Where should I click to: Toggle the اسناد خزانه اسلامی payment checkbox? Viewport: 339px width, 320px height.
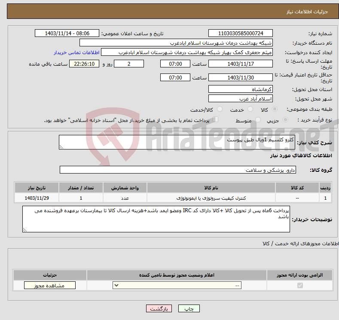click(216, 120)
